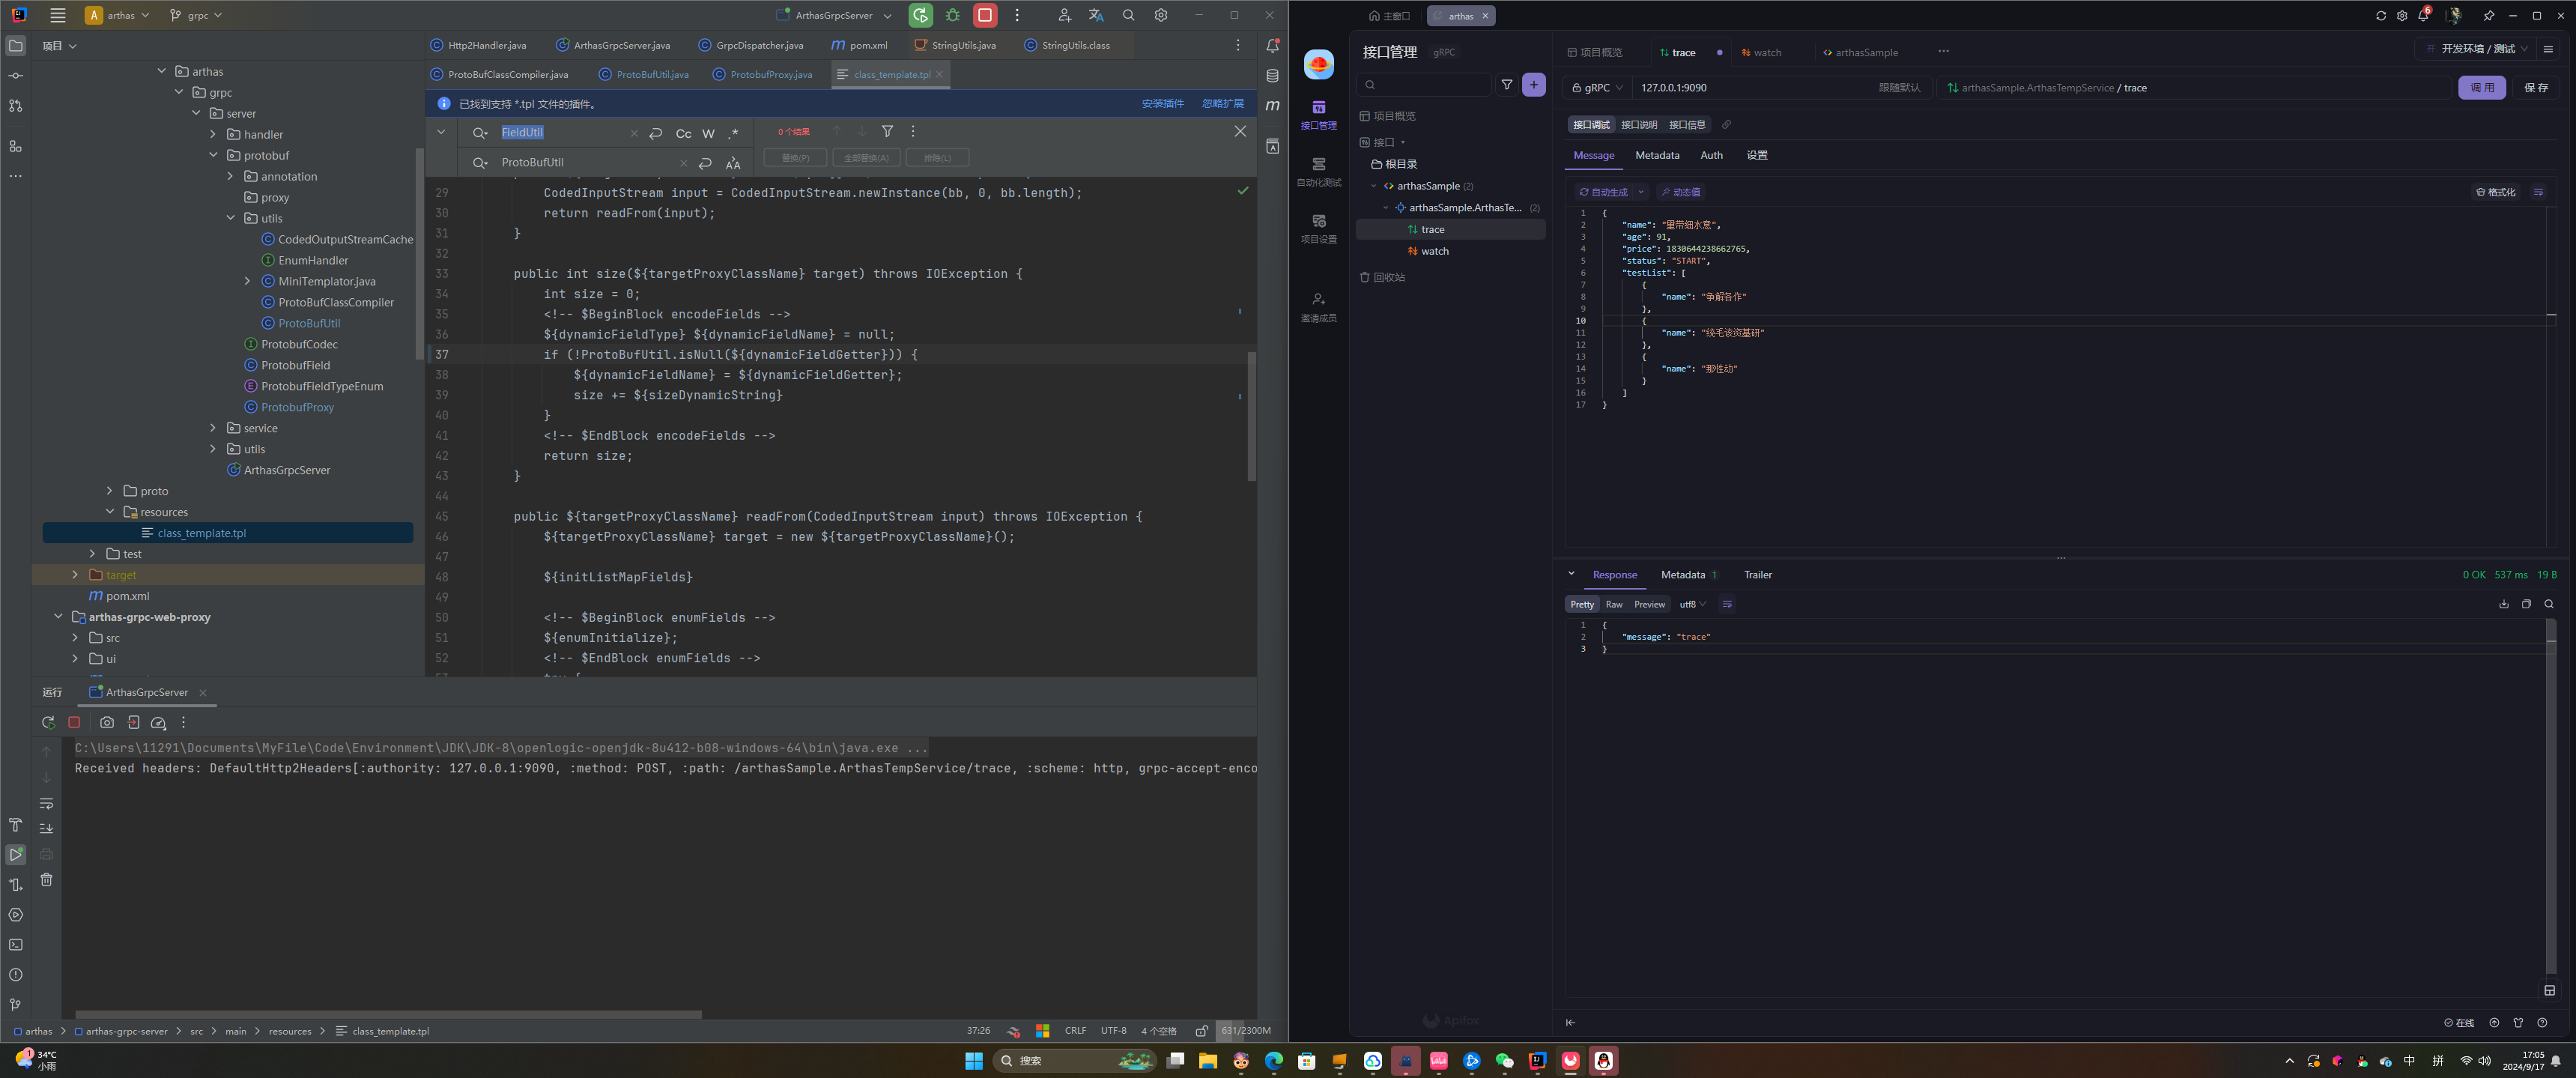Click the 保存 (save) button in Apifox
2576x1078 pixels.
(x=2536, y=87)
